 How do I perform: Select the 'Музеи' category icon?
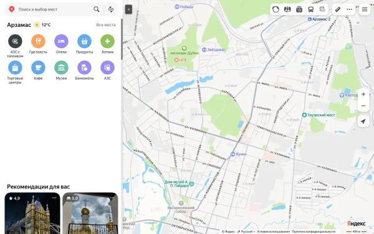[x=61, y=67]
